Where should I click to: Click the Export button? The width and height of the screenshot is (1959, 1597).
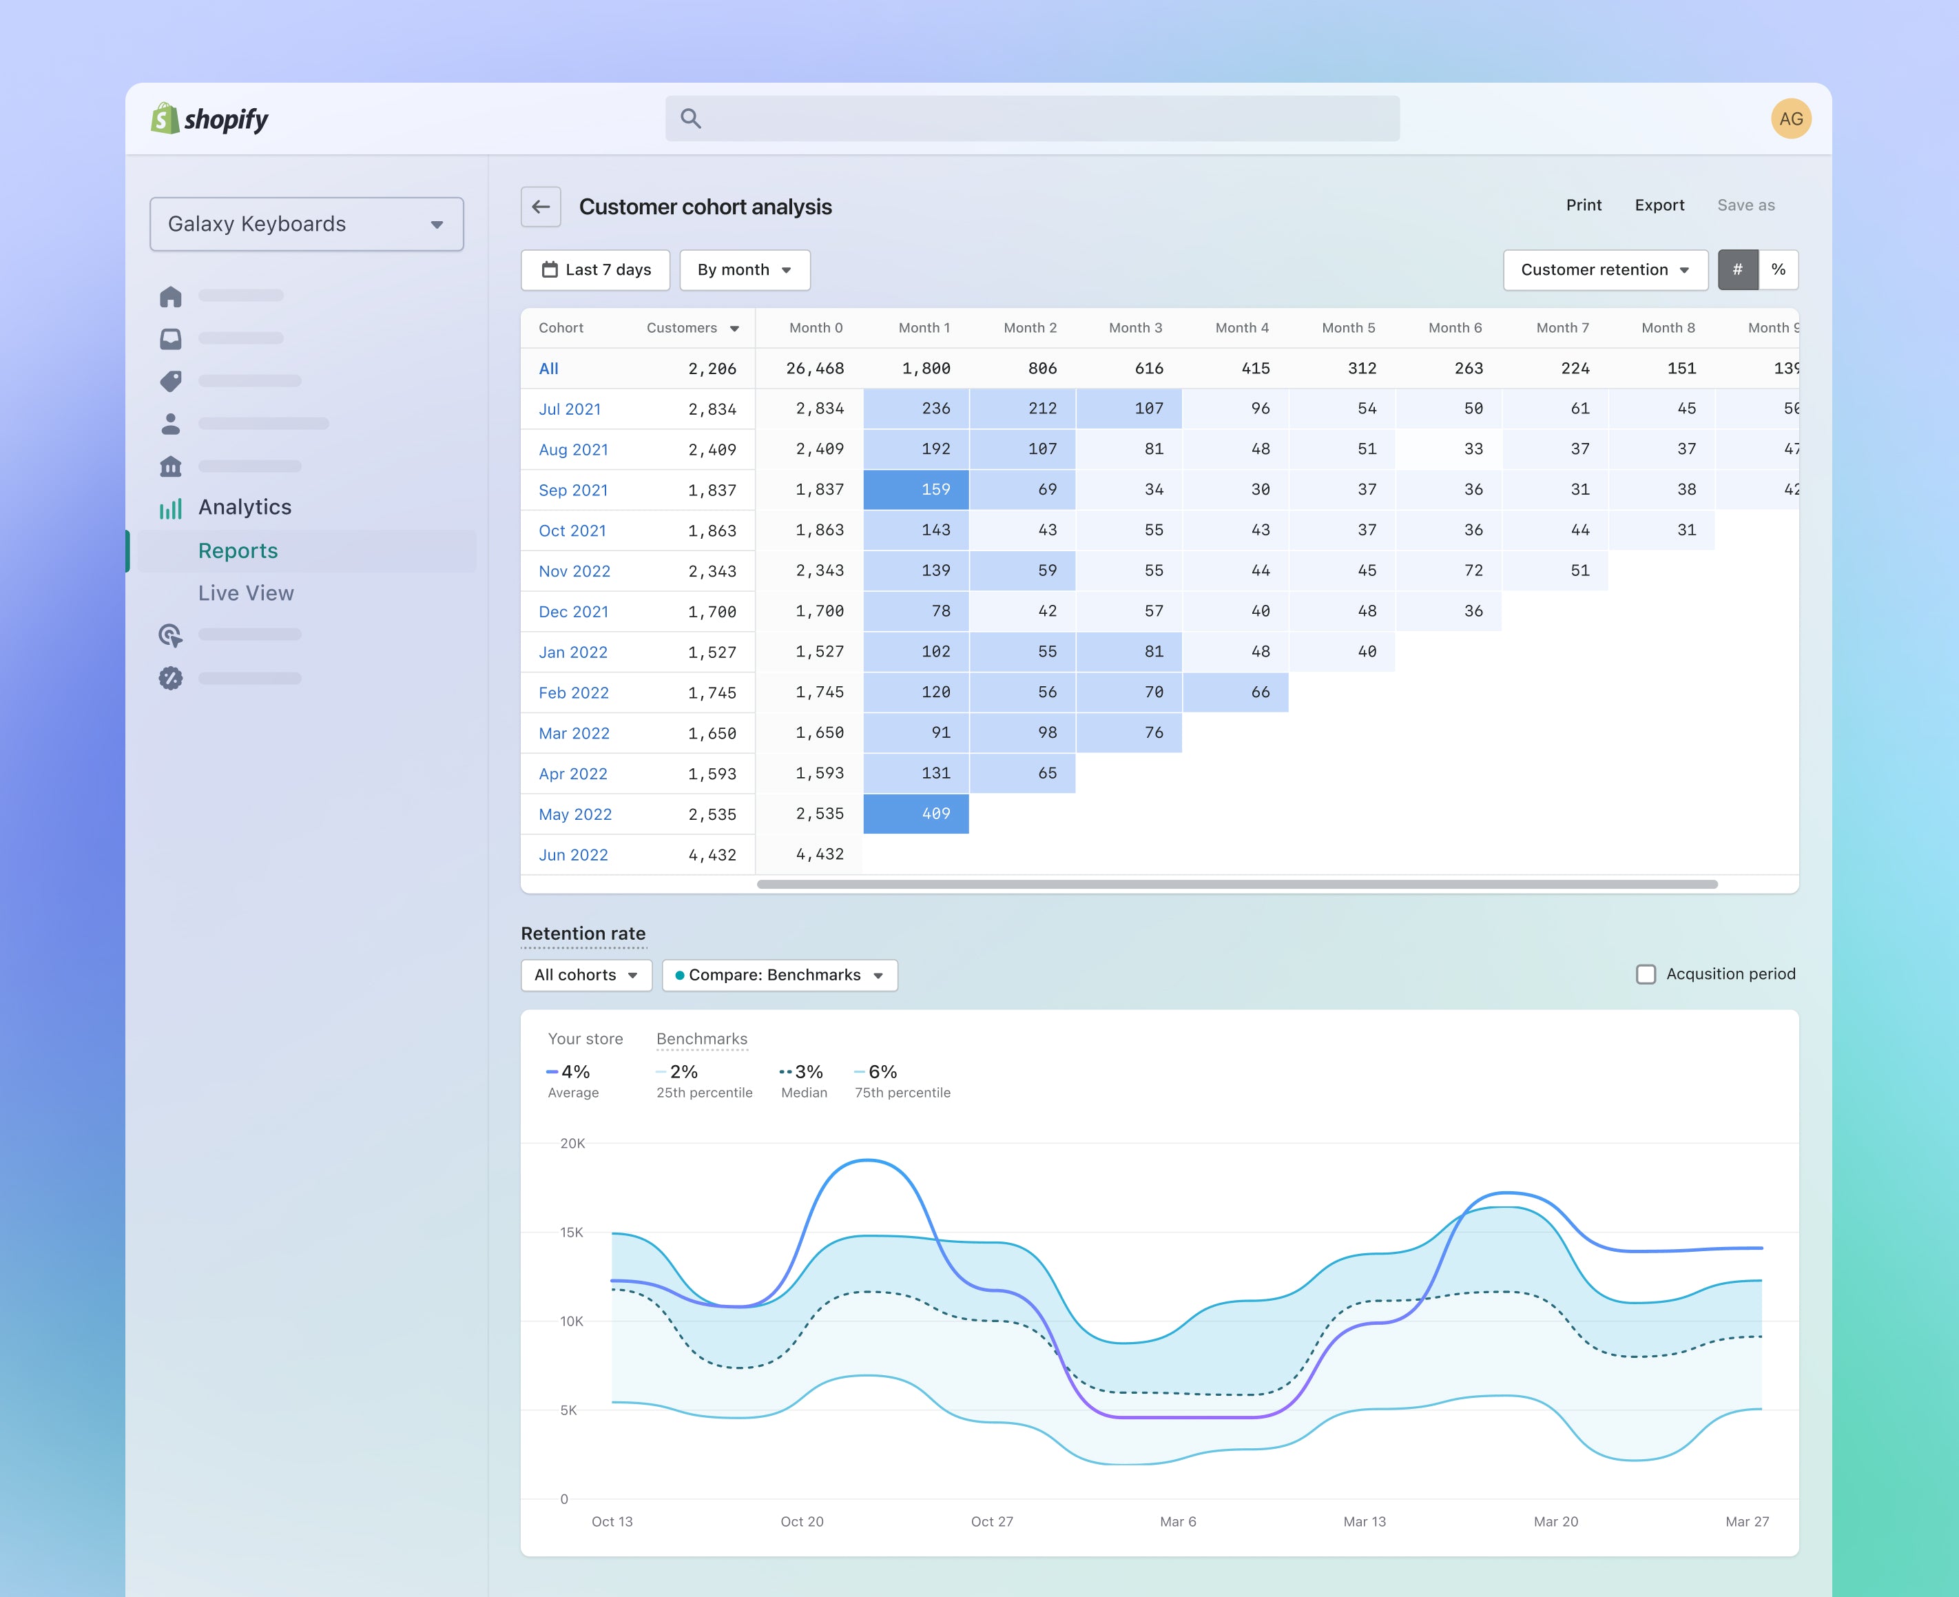1659,205
